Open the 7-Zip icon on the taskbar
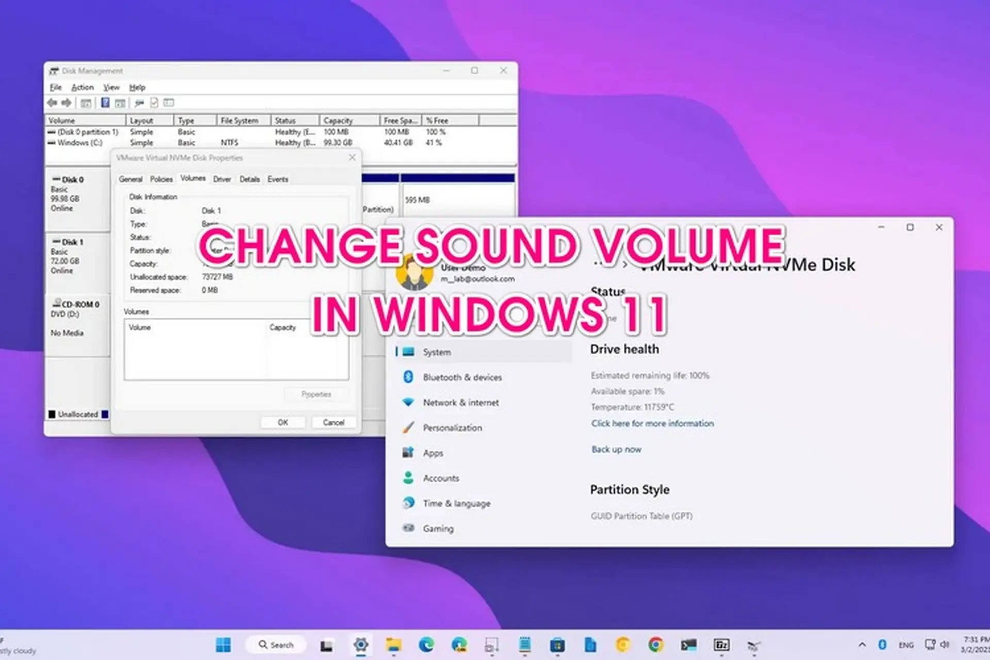Screen dimensions: 990x660 tap(721, 645)
